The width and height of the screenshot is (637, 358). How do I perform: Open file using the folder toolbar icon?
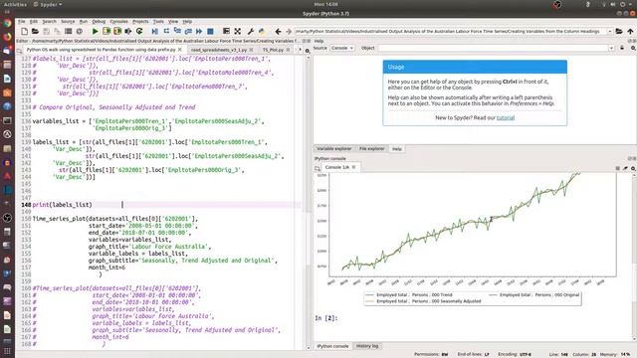[x=36, y=31]
